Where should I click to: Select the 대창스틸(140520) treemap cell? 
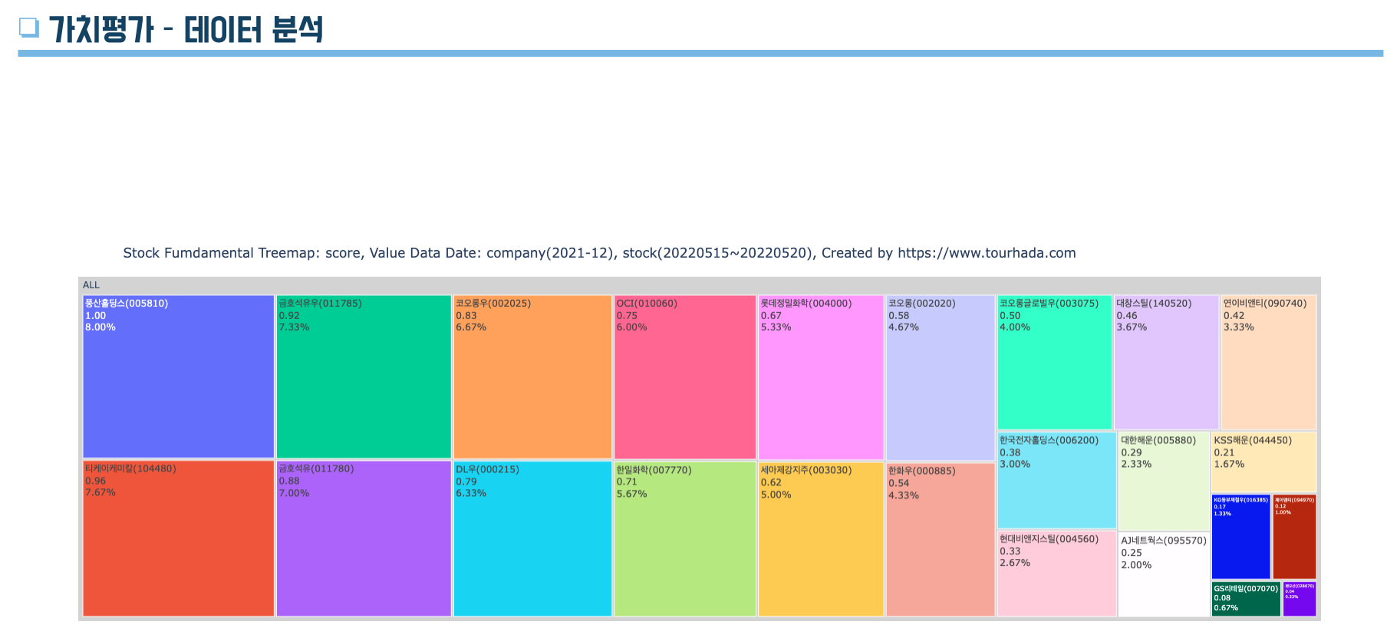click(1166, 362)
